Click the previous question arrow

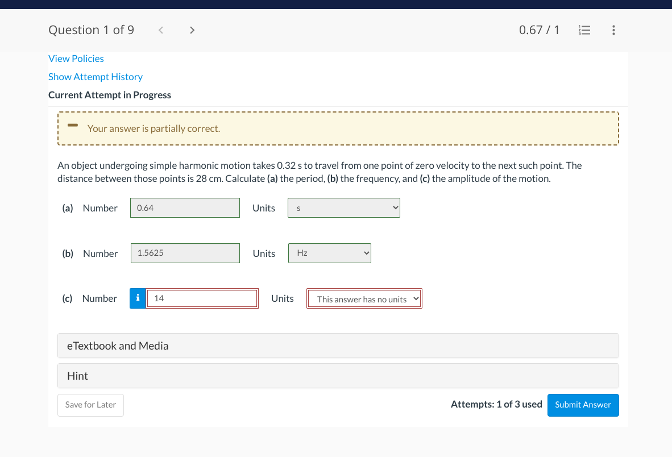pos(160,30)
